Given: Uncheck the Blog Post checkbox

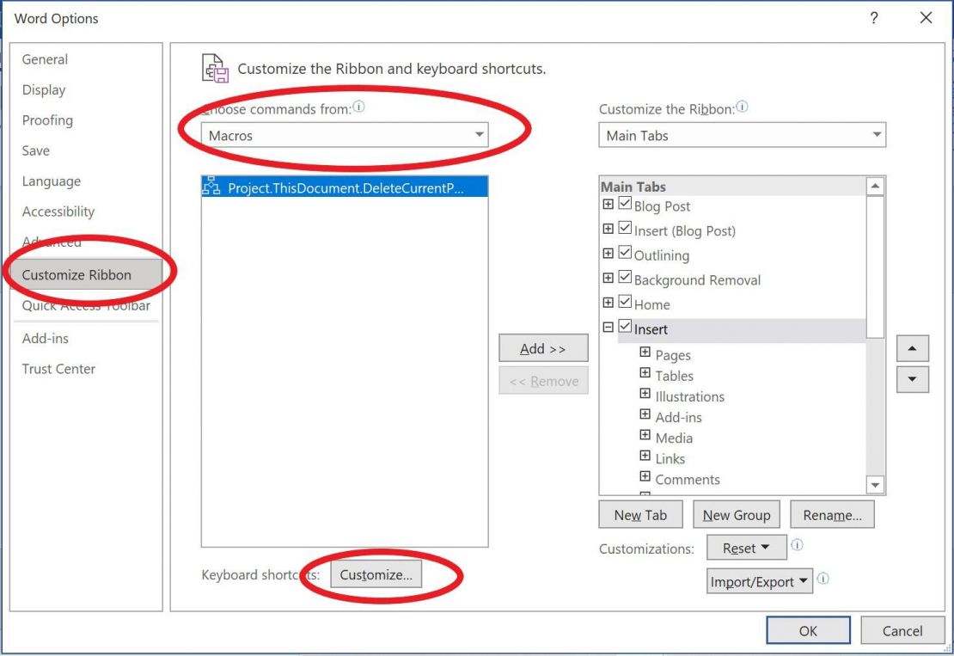Looking at the screenshot, I should [625, 203].
